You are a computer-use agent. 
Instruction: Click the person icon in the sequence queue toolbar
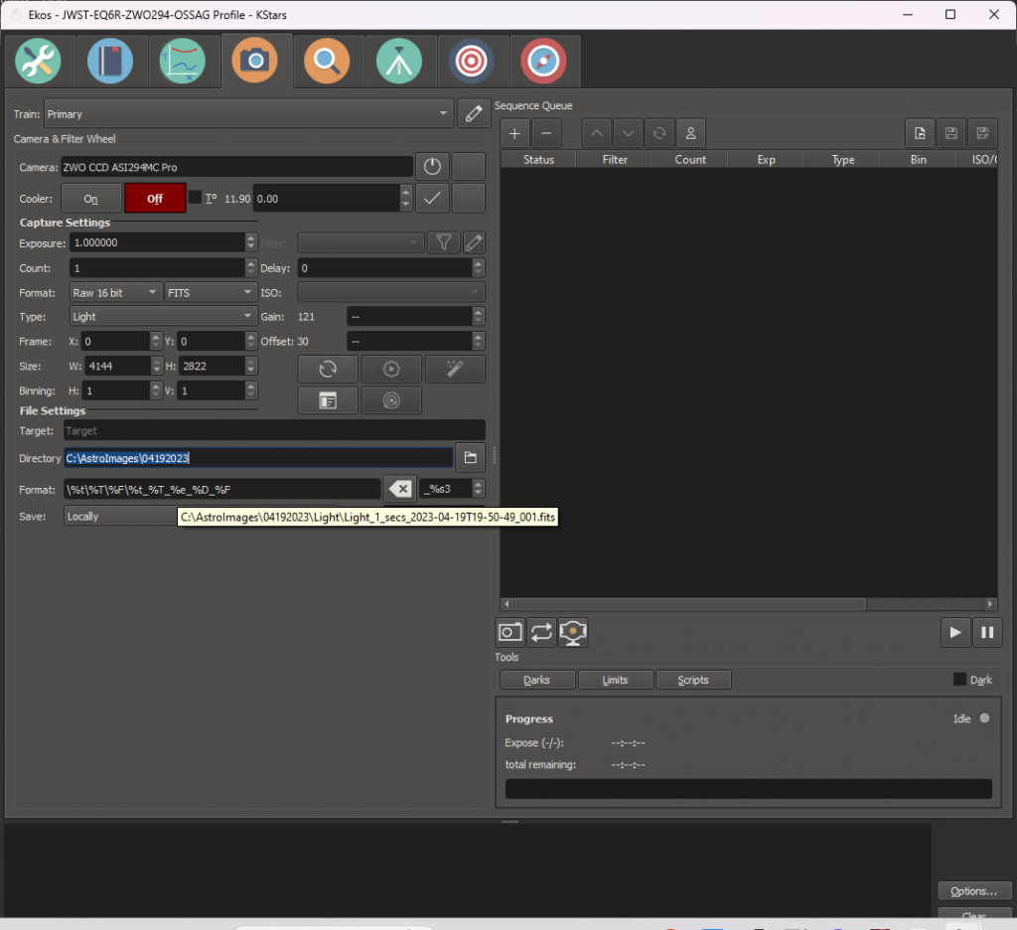(691, 134)
